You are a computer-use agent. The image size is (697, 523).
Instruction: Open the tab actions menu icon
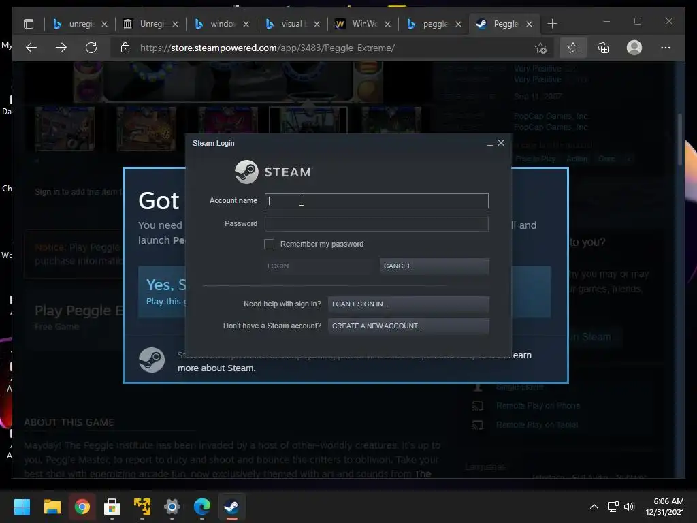click(29, 24)
